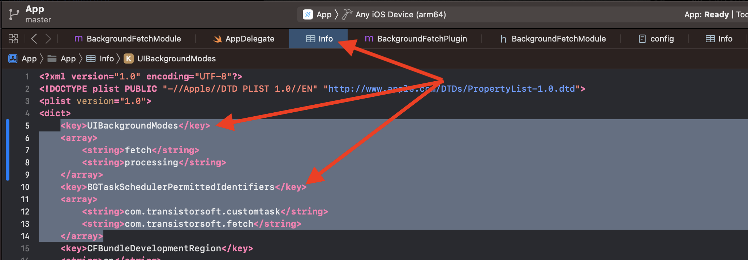
Task: Switch to the AppDelegate tab
Action: (250, 38)
